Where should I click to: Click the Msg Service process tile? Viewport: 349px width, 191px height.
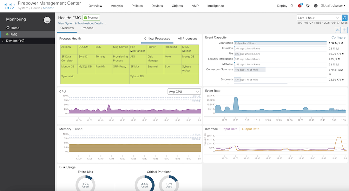(121, 49)
